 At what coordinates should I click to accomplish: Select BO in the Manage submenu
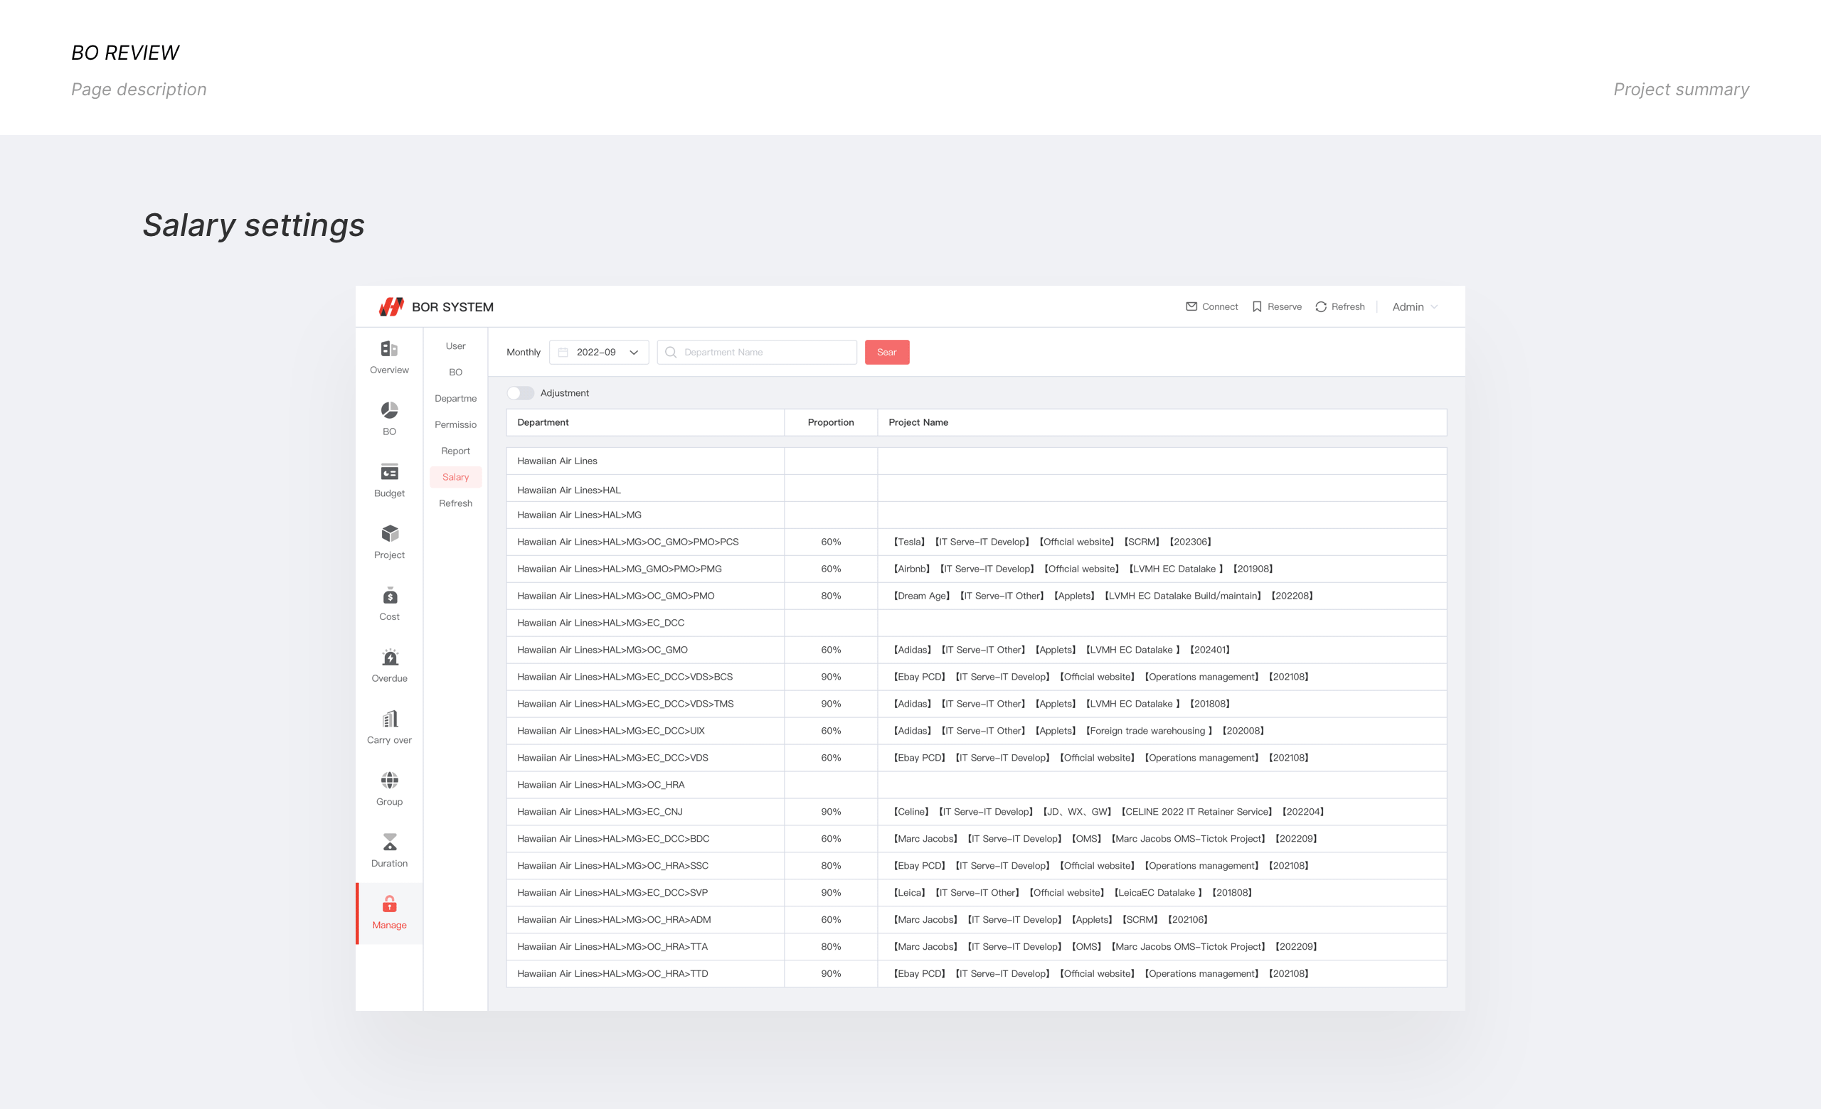pyautogui.click(x=455, y=372)
